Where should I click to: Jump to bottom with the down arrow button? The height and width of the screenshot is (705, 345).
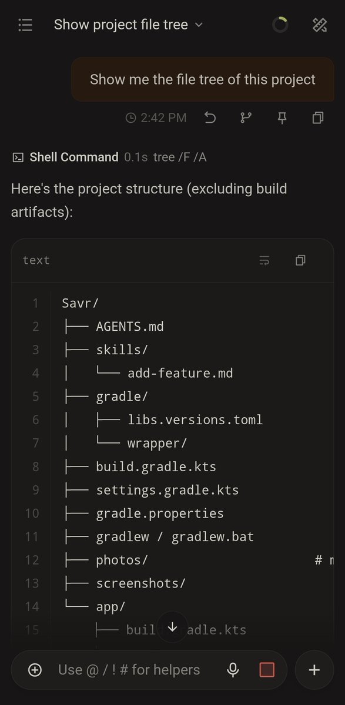[x=172, y=627]
